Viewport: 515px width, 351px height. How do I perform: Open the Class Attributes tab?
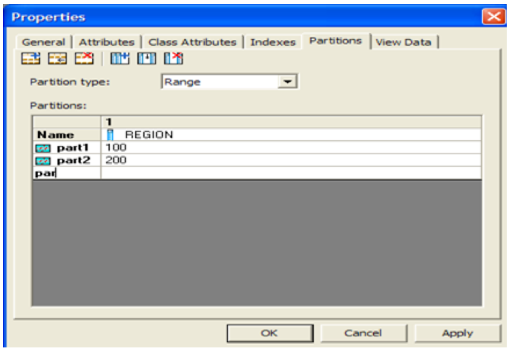(x=192, y=42)
